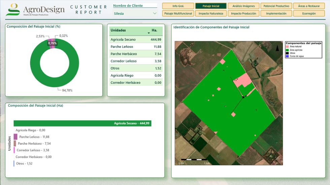Click the 444,99 hectare value cell

tap(156, 39)
